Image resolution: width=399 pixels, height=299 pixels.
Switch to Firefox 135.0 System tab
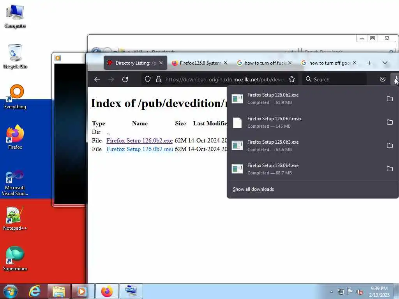[x=199, y=63]
